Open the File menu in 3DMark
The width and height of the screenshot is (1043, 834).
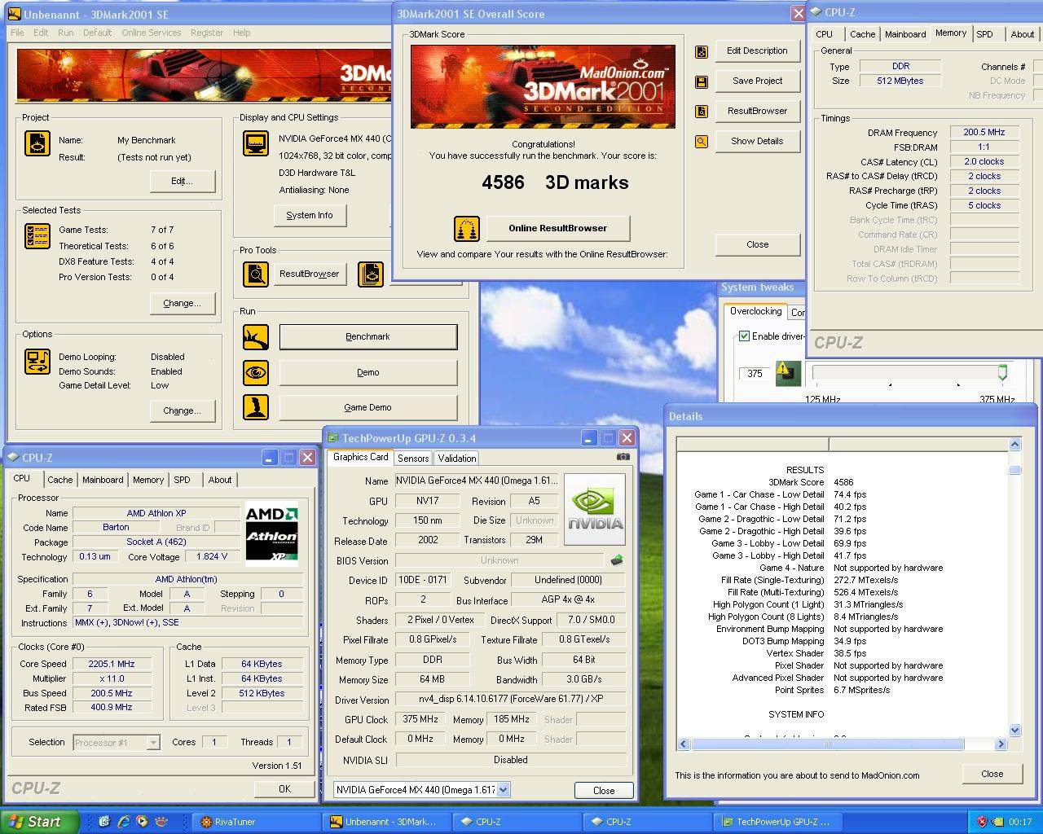point(17,33)
